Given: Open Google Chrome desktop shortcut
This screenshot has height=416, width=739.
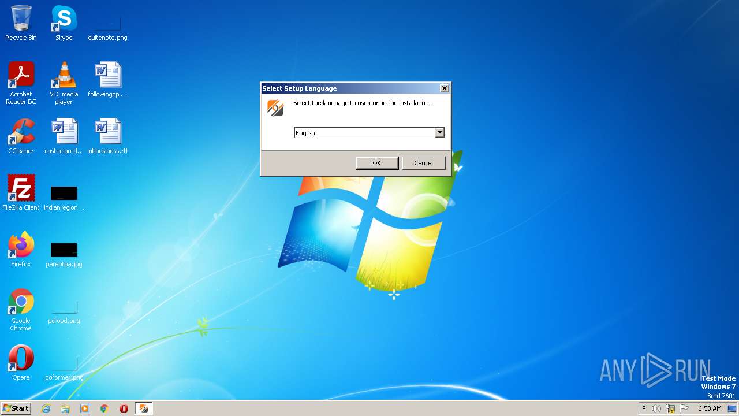Looking at the screenshot, I should pos(21,309).
